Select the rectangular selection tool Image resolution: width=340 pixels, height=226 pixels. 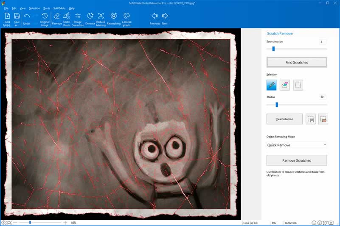point(298,85)
